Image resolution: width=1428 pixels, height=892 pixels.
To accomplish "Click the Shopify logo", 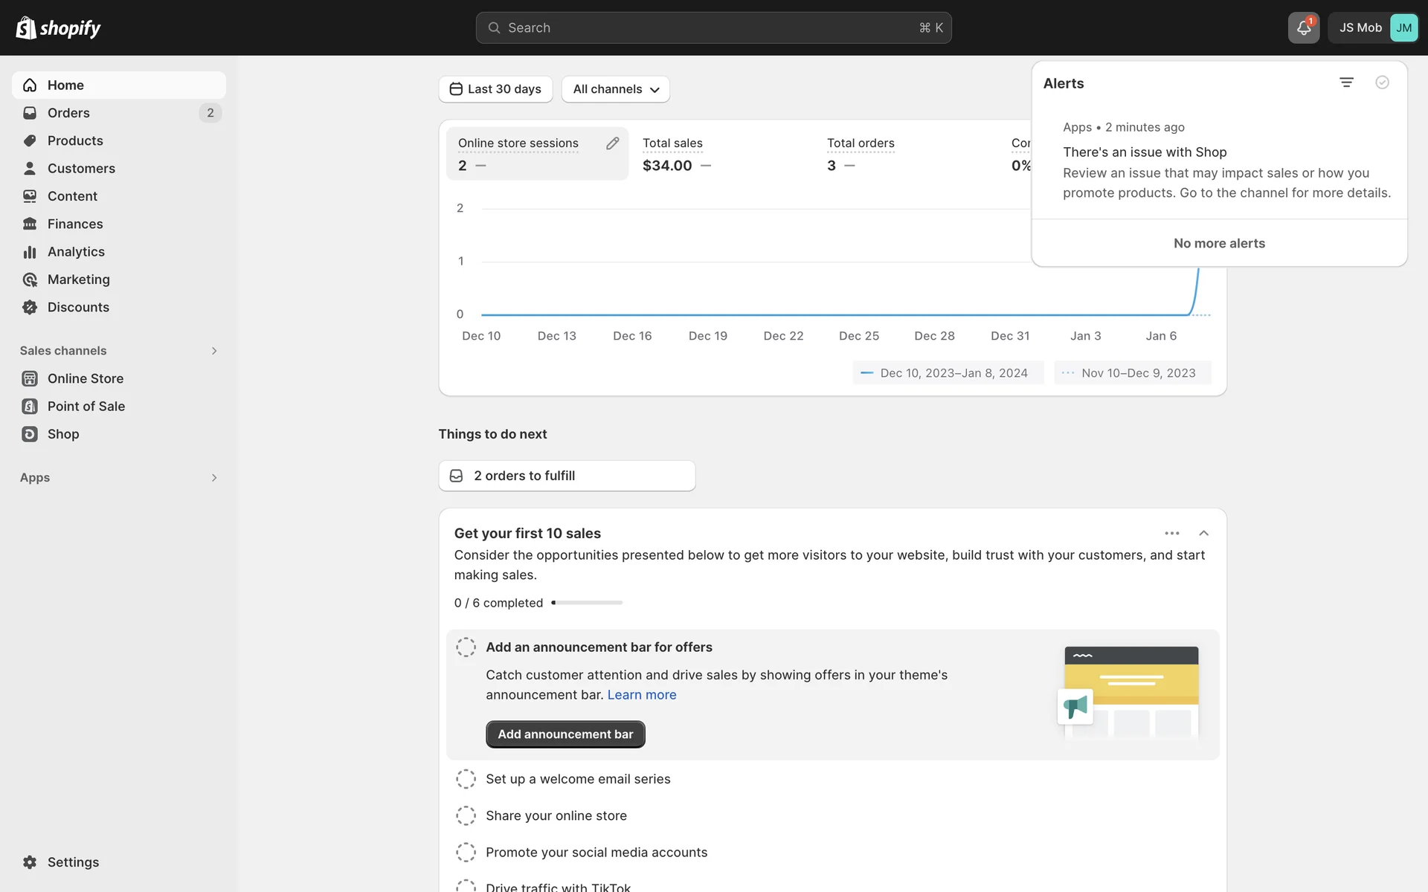I will 58,28.
